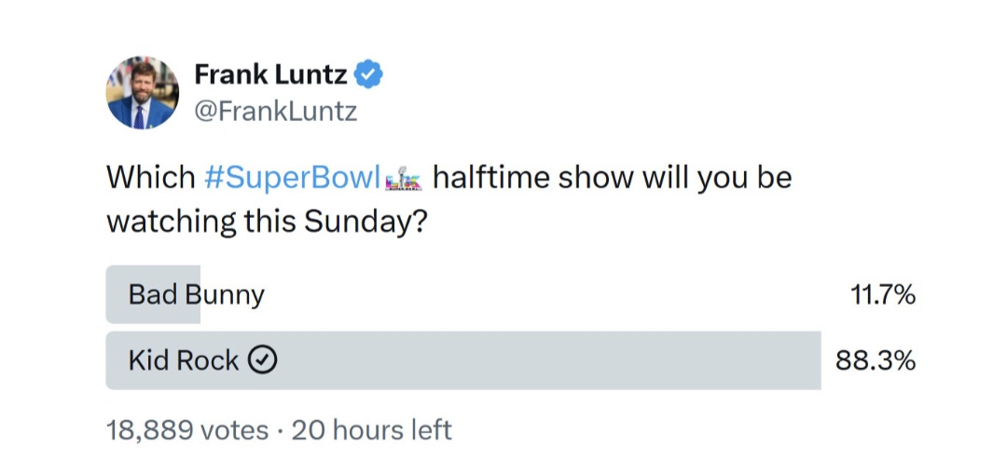
Task: Click "watching this Sunday?" text line
Action: click(x=267, y=224)
